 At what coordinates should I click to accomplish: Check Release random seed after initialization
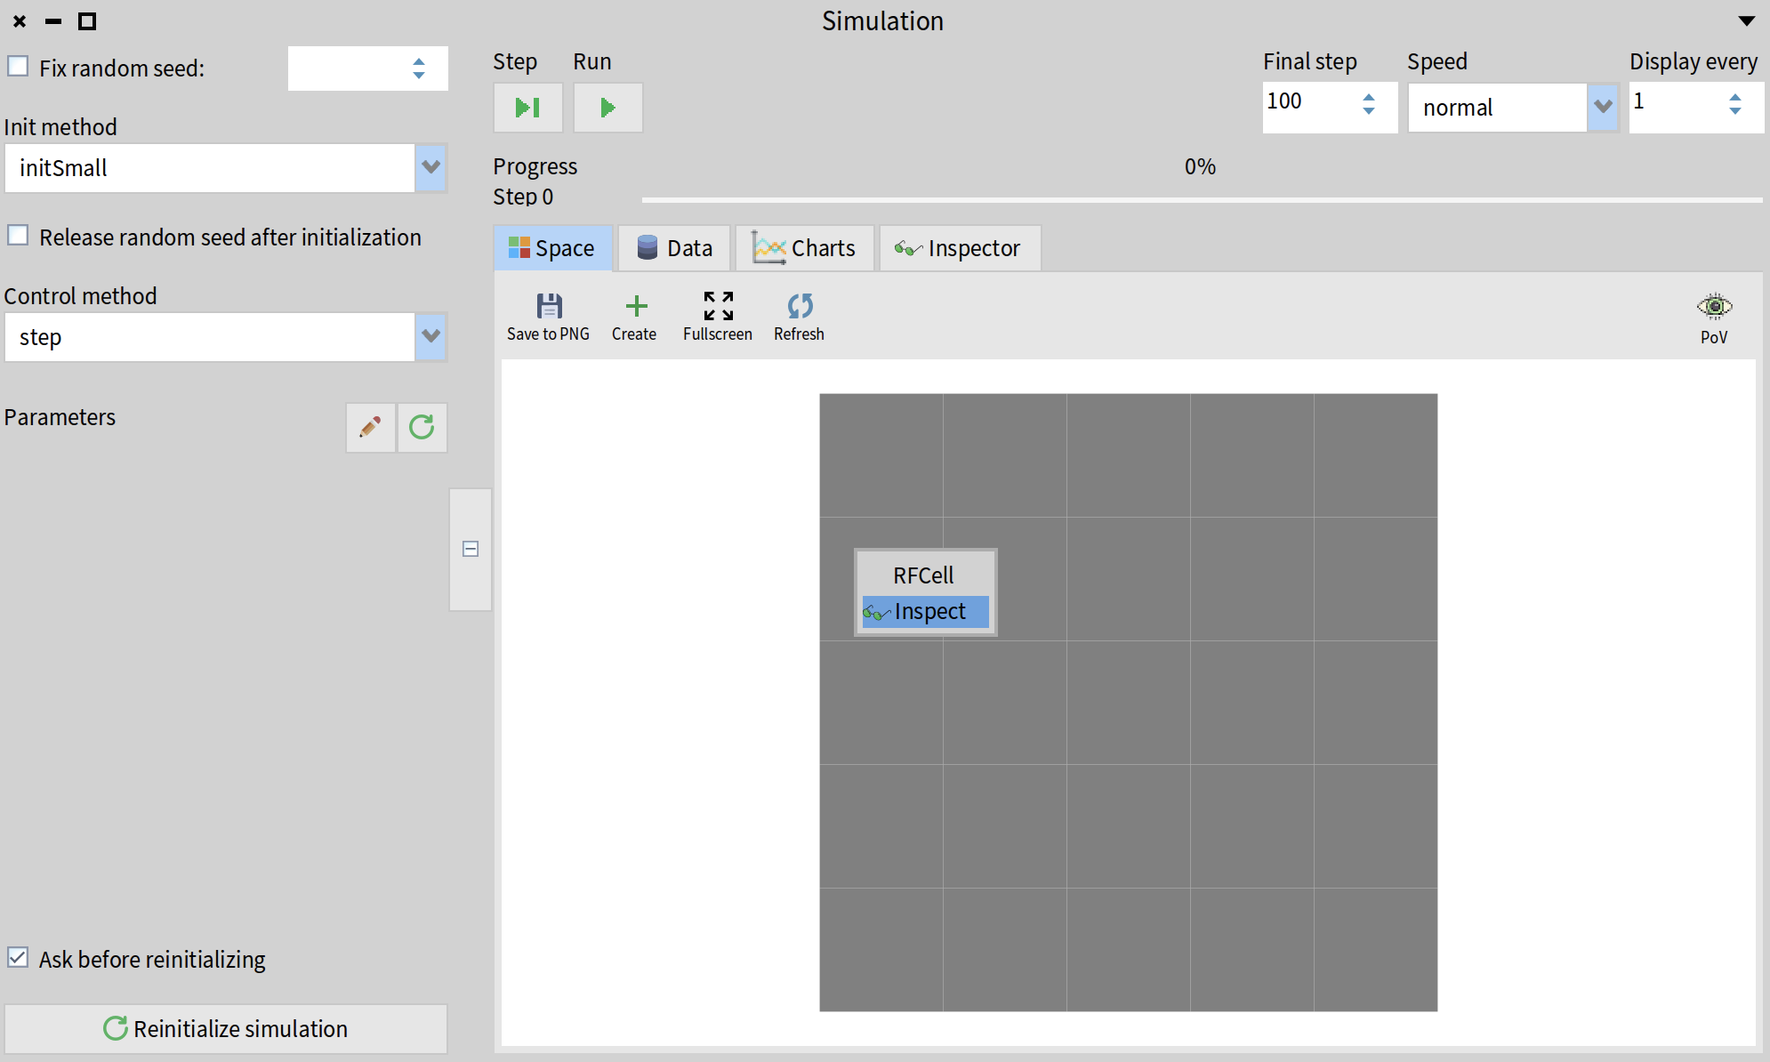(x=18, y=236)
